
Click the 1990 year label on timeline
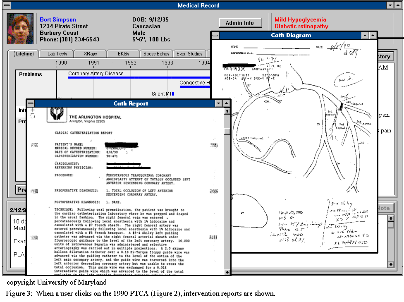point(61,62)
